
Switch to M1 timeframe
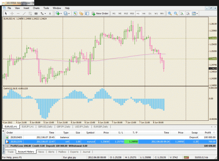[114, 14]
